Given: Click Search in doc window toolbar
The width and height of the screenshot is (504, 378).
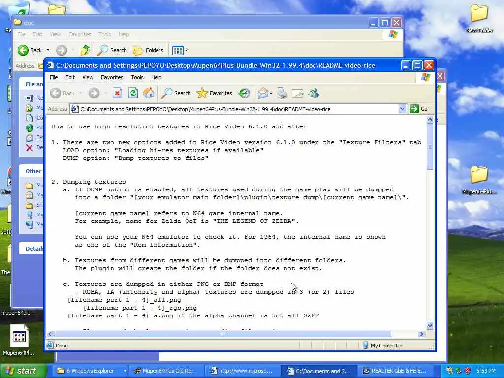Looking at the screenshot, I should (112, 50).
